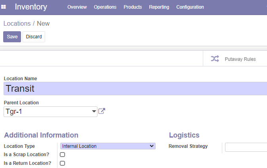
Task: Click the Inventory app title
Action: click(x=31, y=7)
